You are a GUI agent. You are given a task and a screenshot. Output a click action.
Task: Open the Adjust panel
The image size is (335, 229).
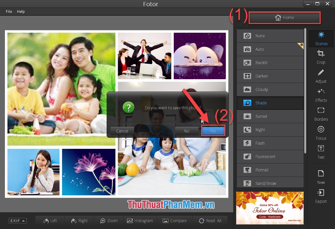[x=321, y=76]
